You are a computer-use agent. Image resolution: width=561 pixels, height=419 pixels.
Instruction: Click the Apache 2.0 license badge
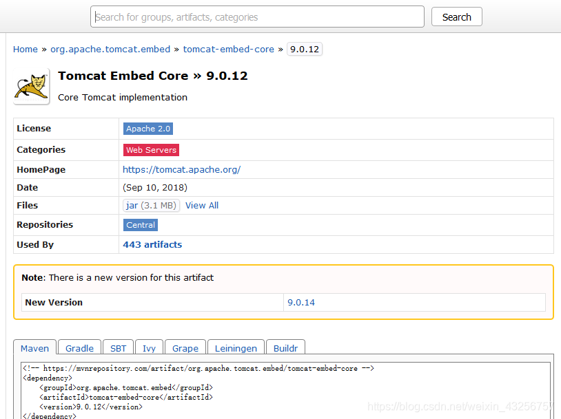[148, 129]
